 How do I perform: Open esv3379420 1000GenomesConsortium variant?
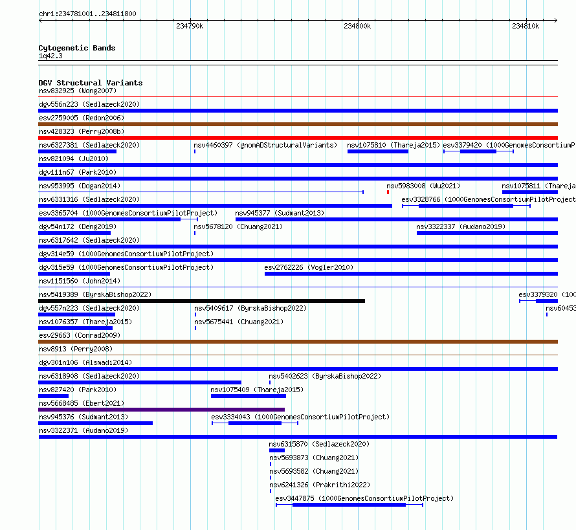point(478,151)
